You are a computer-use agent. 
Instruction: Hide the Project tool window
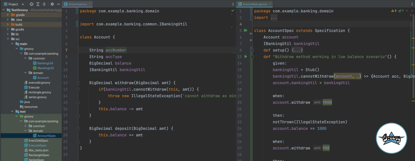click(x=59, y=4)
